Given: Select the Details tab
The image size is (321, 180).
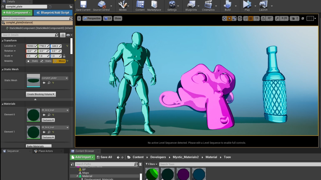Looking at the screenshot, I should pyautogui.click(x=11, y=2).
